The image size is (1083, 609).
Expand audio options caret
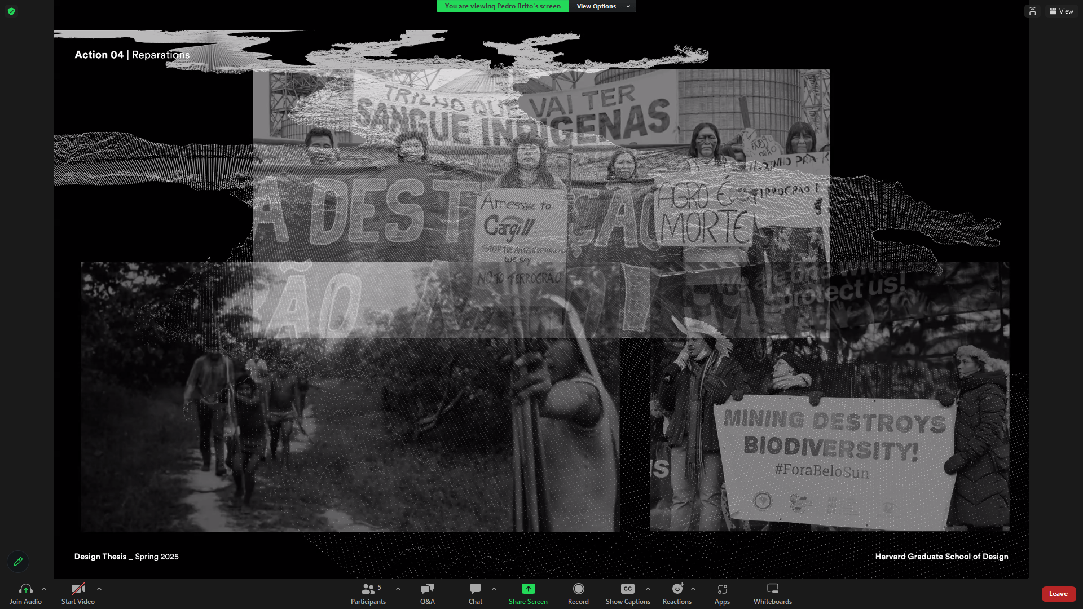(x=44, y=589)
